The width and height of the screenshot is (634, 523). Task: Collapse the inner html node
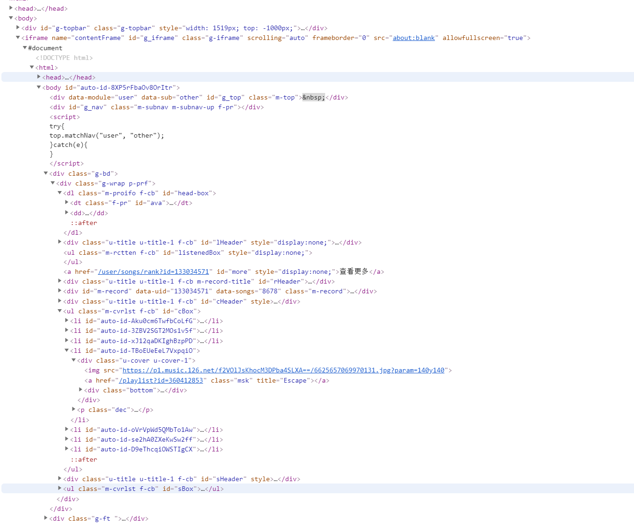coord(32,67)
